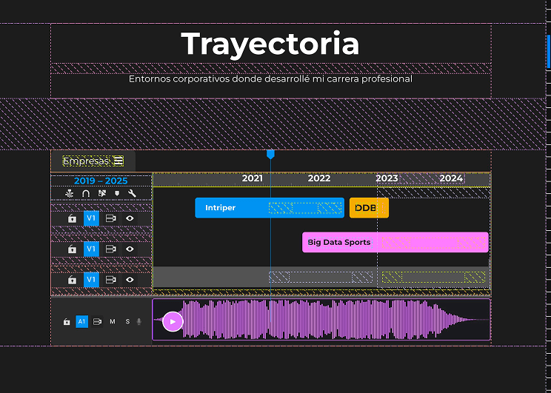
Task: Click the linked selection icon in timeline toolbar
Action: (101, 194)
